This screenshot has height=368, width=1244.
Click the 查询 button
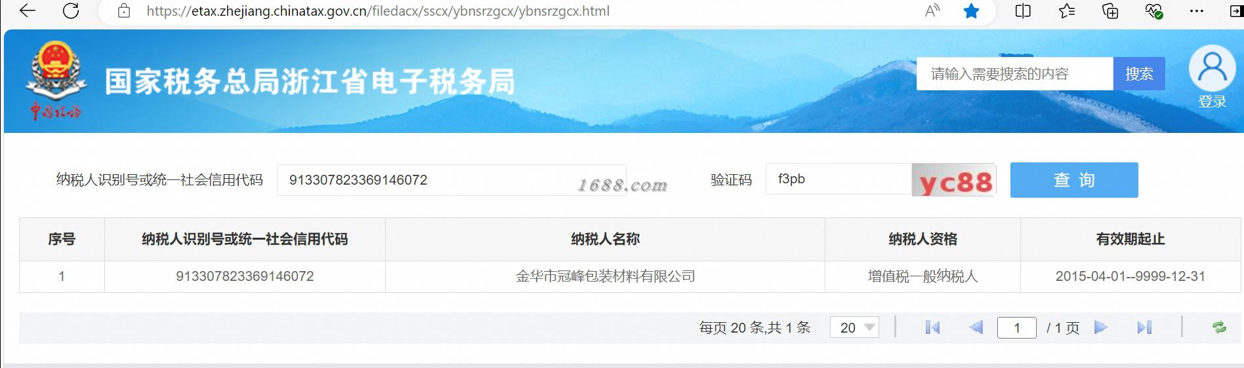point(1074,180)
